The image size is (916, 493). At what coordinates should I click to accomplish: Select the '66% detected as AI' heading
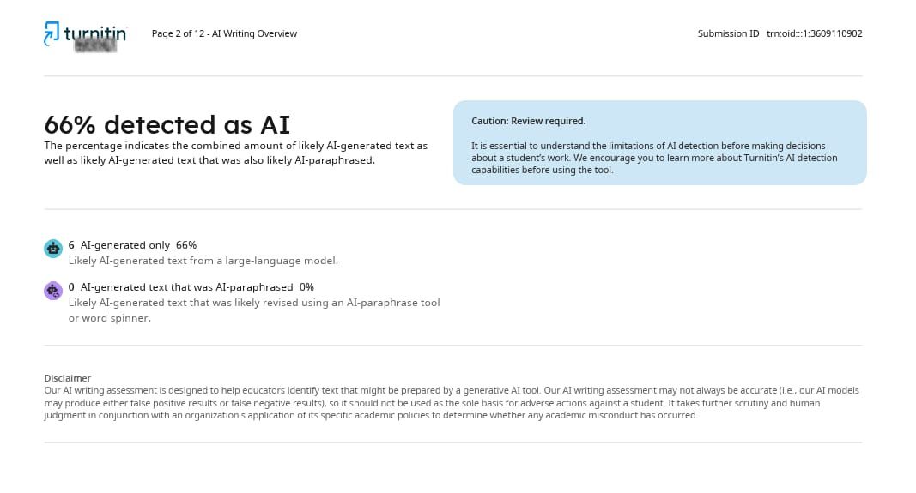(167, 125)
